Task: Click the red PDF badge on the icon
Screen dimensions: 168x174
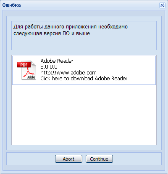Action: pyautogui.click(x=24, y=65)
